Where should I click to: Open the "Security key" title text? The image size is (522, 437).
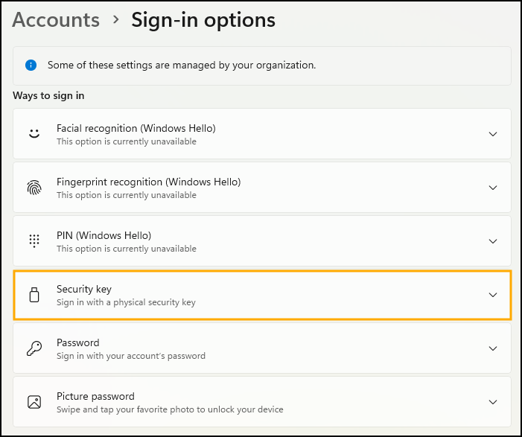(83, 289)
